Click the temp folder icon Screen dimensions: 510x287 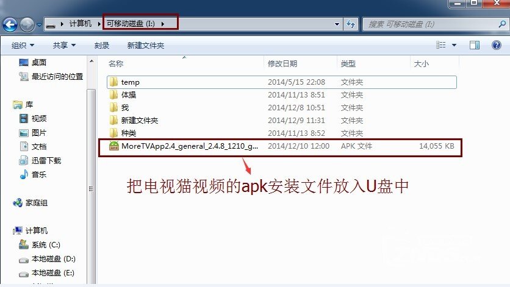tap(113, 82)
